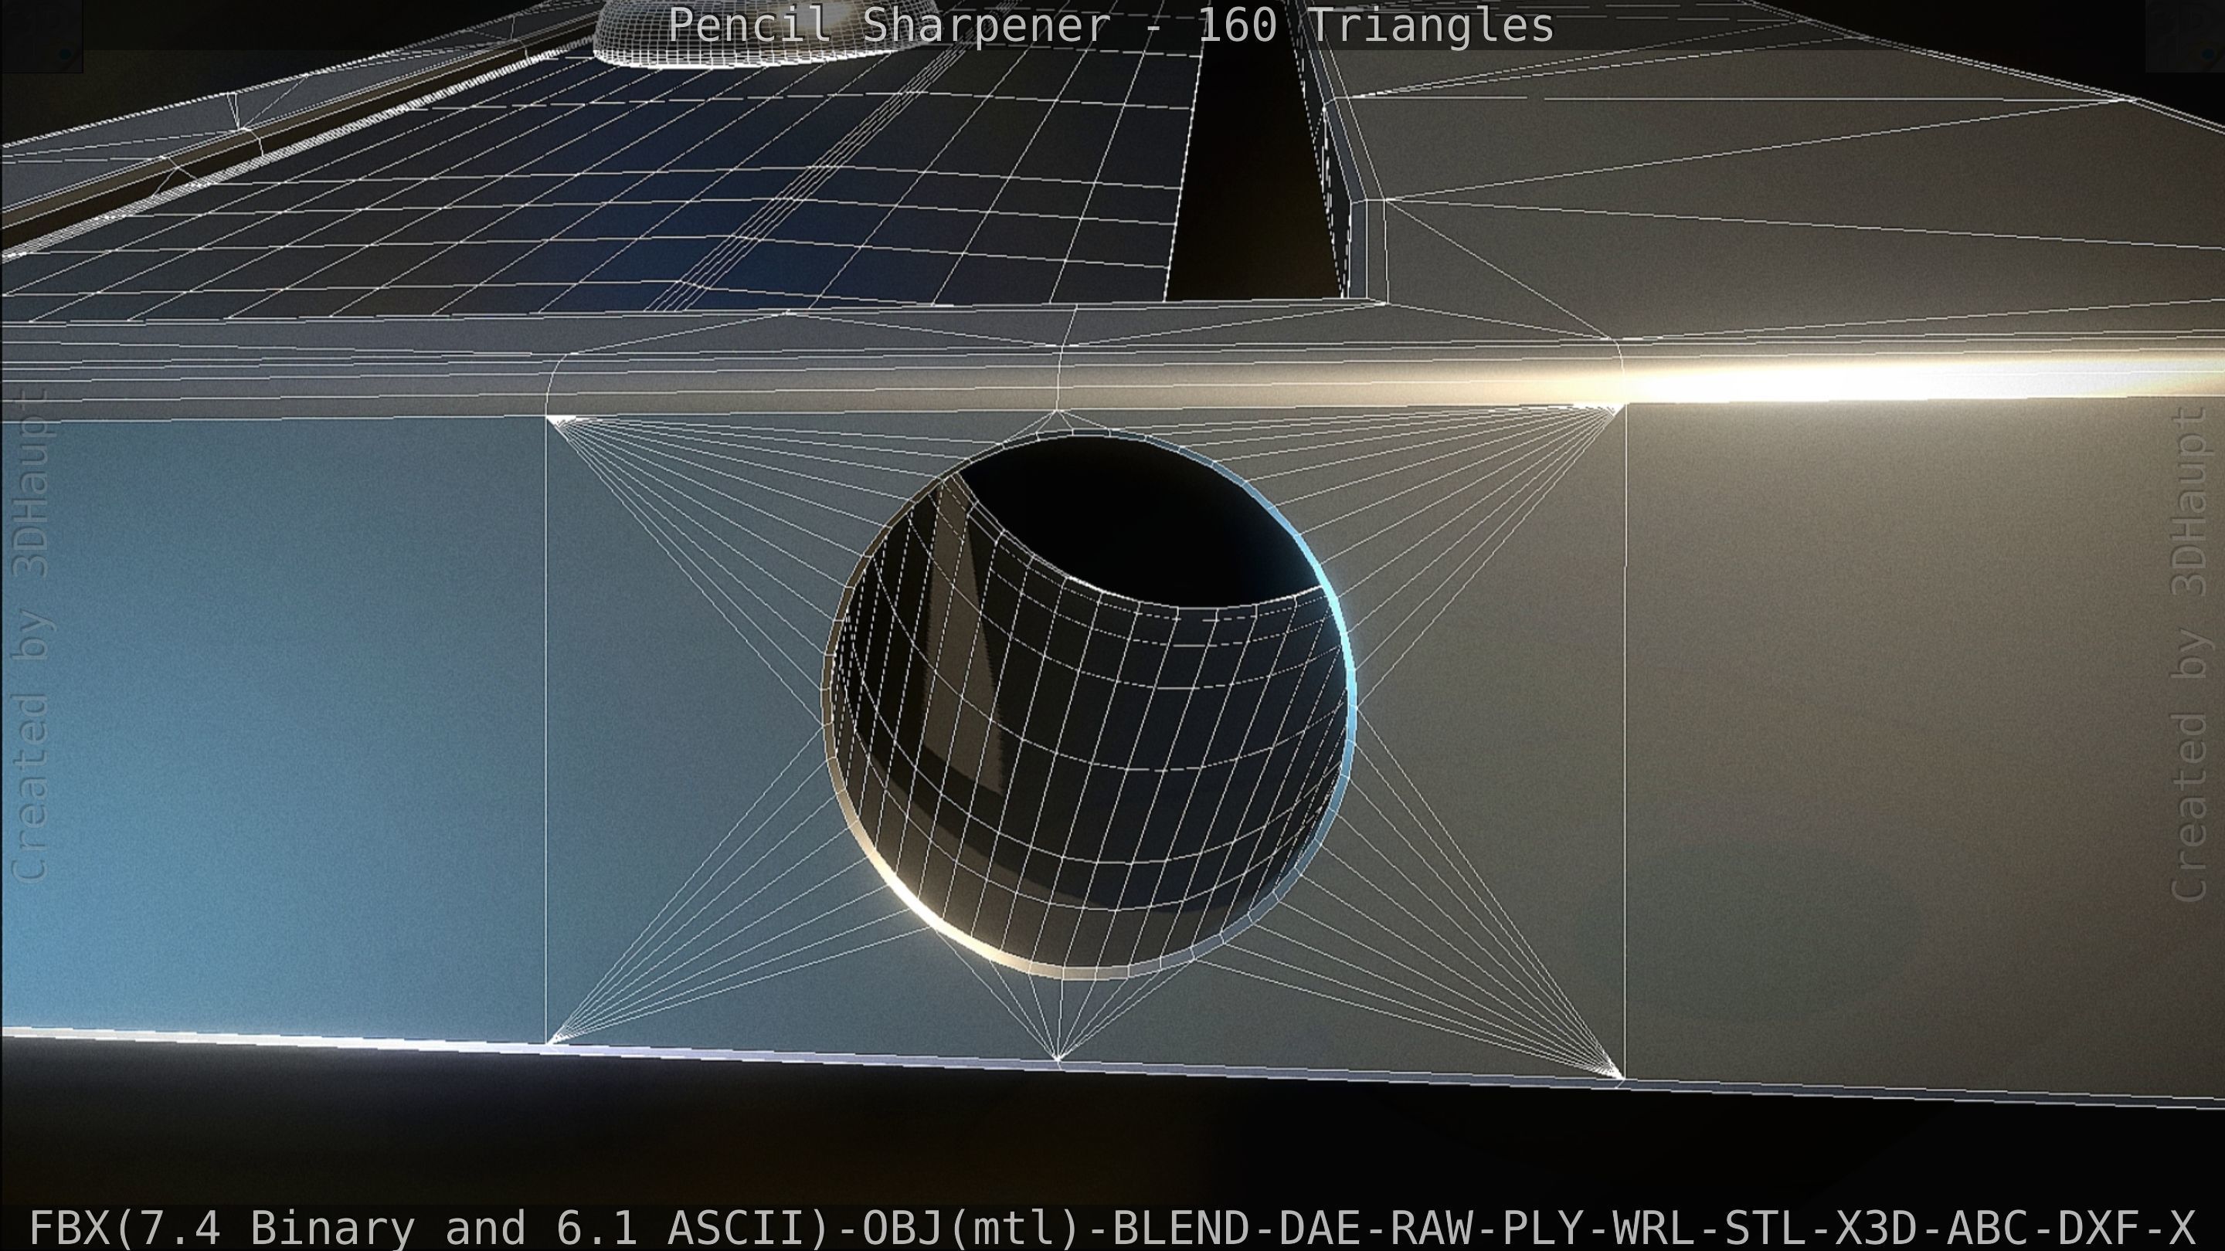The image size is (2225, 1251).
Task: Click the "STL" format label in footer
Action: 1766,1228
